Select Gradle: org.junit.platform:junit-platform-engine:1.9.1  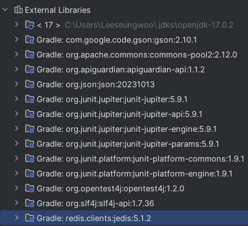[134, 174]
